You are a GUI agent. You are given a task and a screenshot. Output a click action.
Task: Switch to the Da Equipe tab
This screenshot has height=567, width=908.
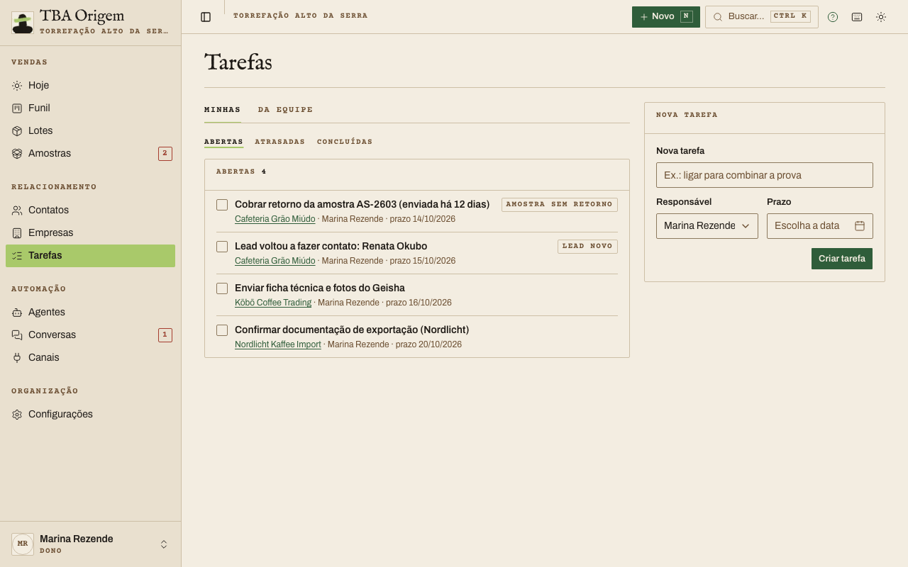point(285,110)
